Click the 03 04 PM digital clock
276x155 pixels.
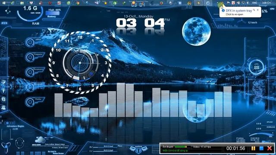pos(143,23)
